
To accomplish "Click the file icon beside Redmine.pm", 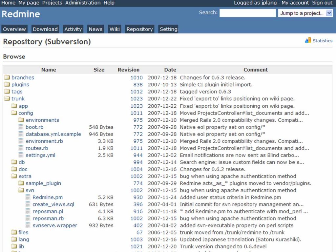I will (x=28, y=197).
